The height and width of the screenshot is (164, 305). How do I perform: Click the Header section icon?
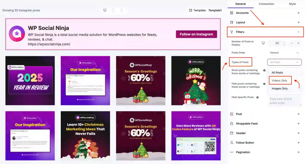pyautogui.click(x=231, y=133)
